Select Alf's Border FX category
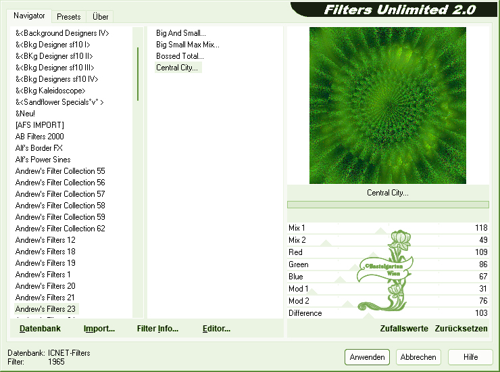The height and width of the screenshot is (372, 500). click(39, 148)
